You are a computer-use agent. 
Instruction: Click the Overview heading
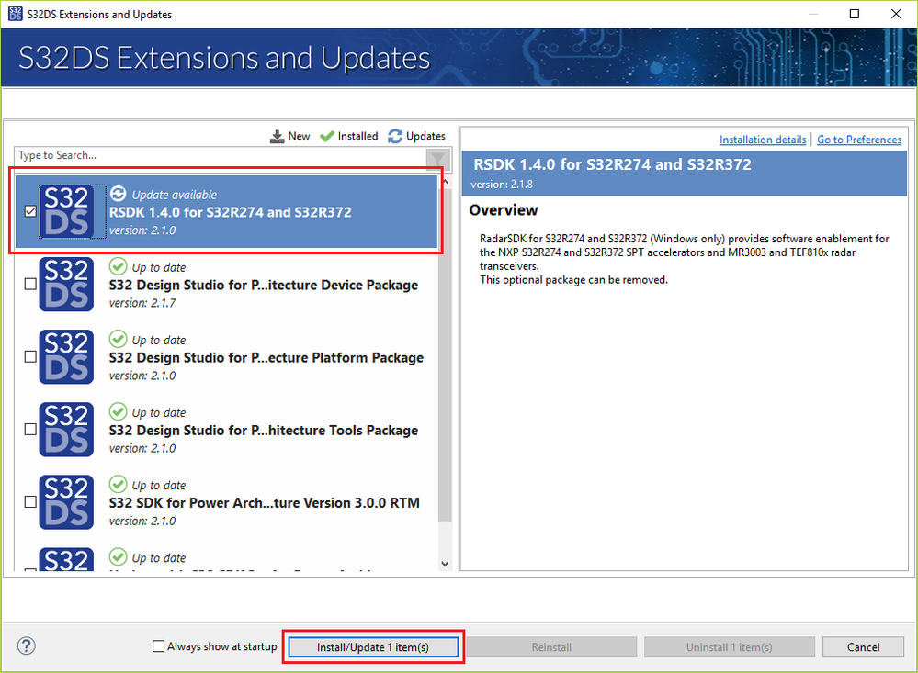point(504,210)
